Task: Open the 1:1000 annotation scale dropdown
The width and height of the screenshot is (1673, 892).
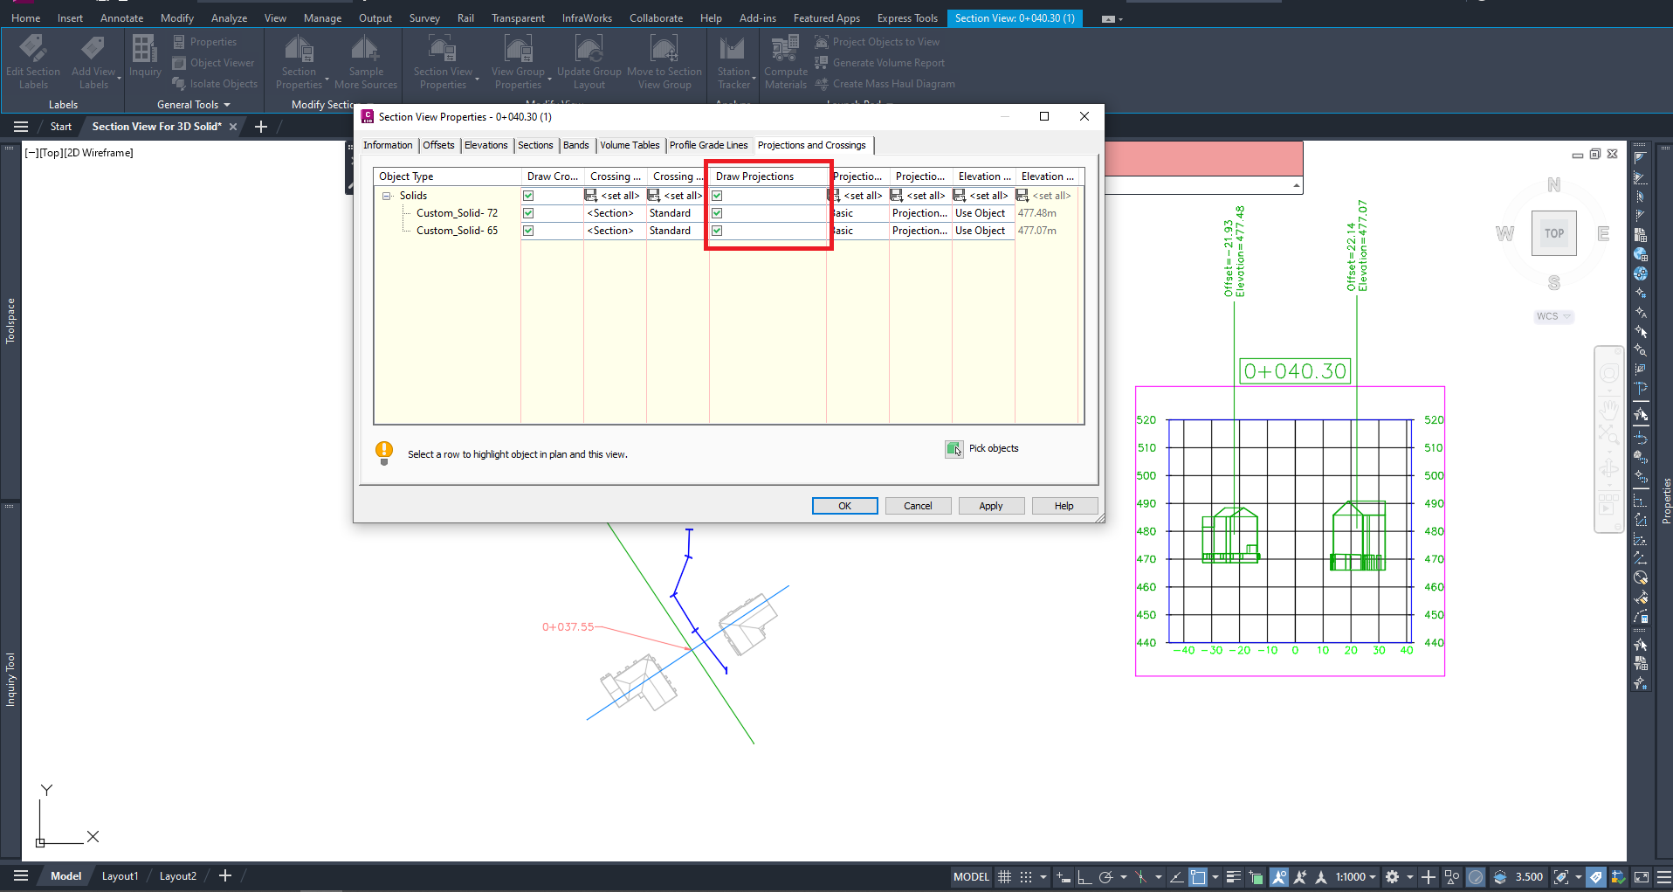Action: (x=1355, y=877)
